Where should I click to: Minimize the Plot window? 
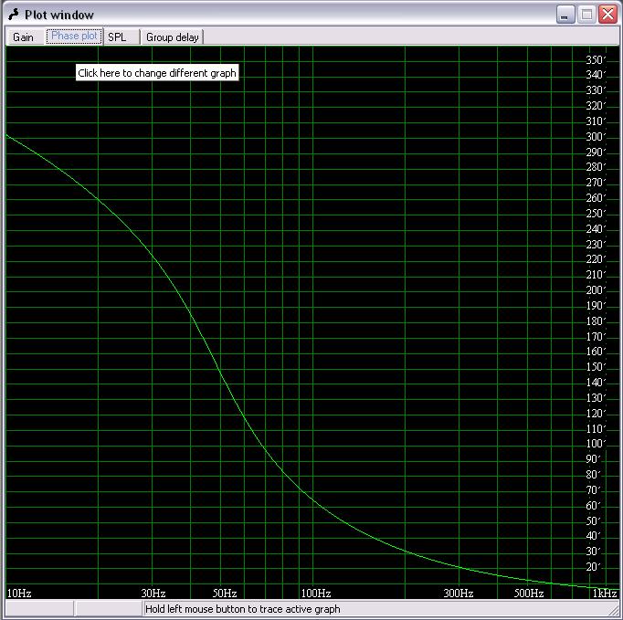pos(565,15)
